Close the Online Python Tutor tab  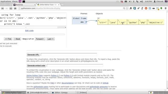coord(59,5)
